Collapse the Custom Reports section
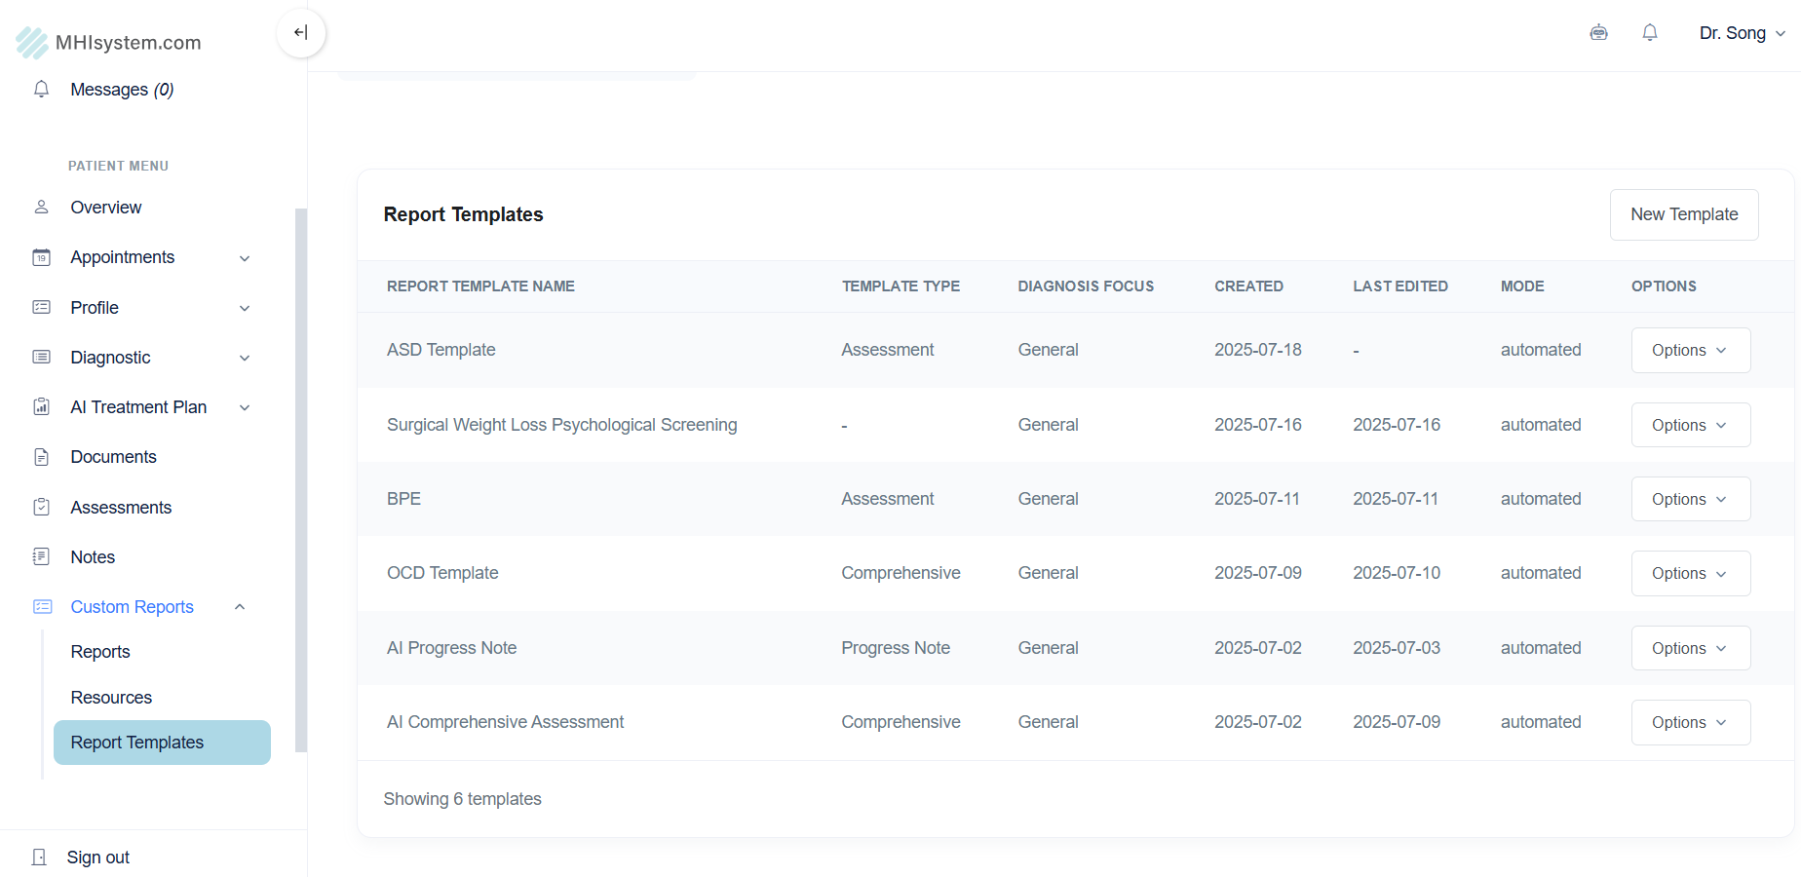This screenshot has height=877, width=1801. (240, 607)
